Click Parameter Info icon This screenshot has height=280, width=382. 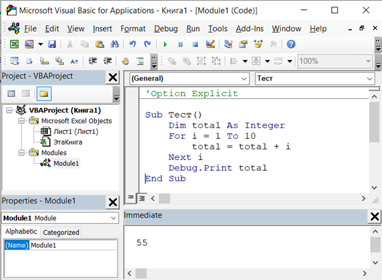(x=59, y=61)
